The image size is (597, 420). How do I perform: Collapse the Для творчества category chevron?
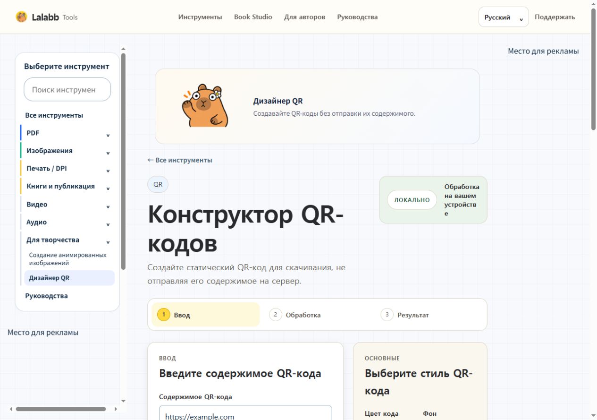coord(108,242)
